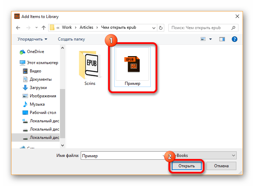Select the 'Пример' EPUB file
The height and width of the screenshot is (186, 254).
[132, 67]
